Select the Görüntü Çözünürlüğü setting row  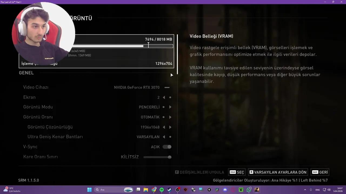(x=97, y=127)
